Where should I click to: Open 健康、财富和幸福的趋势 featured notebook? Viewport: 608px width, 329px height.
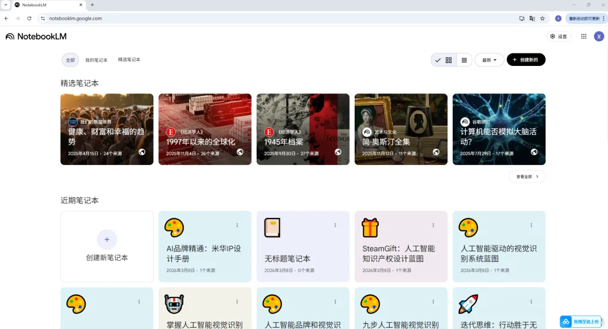coord(106,129)
